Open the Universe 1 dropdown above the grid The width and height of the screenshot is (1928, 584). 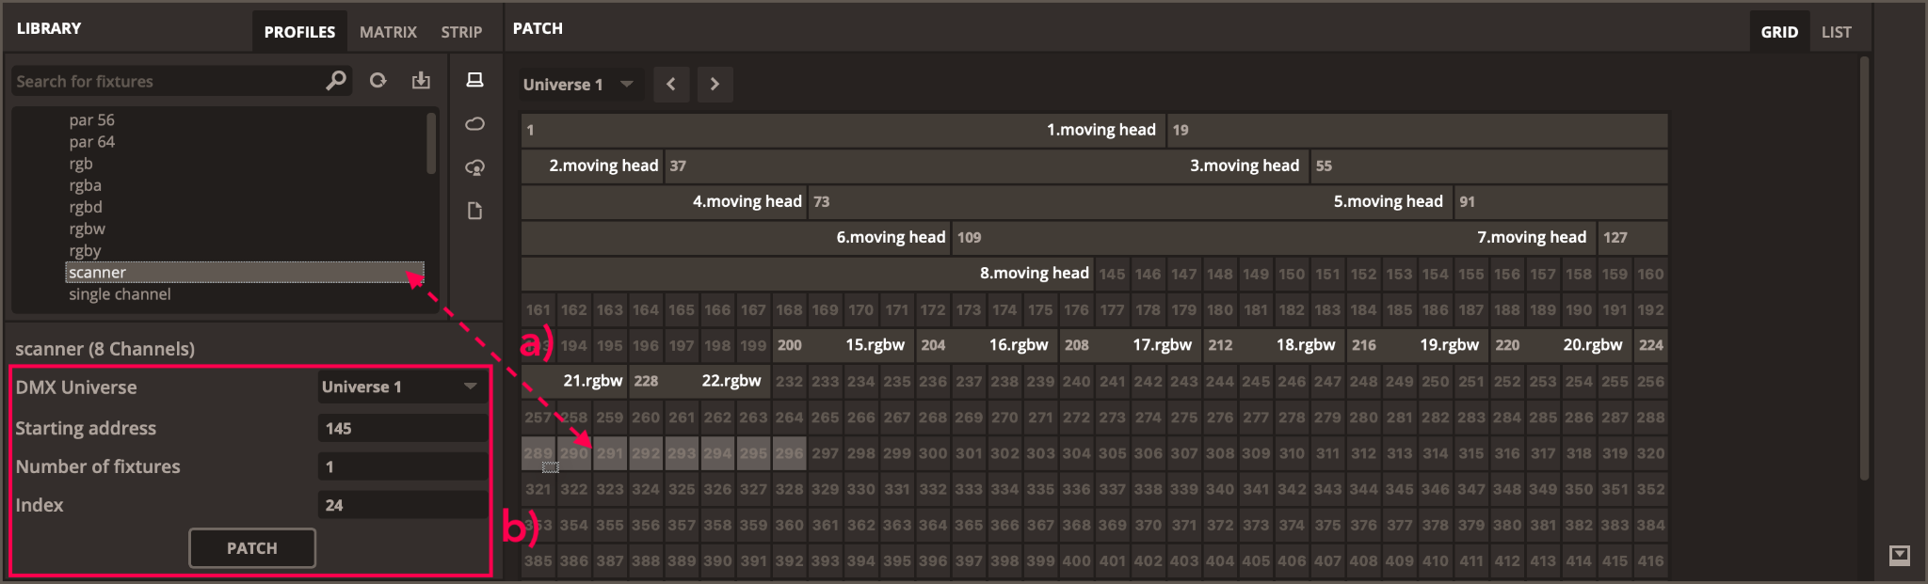(x=578, y=85)
